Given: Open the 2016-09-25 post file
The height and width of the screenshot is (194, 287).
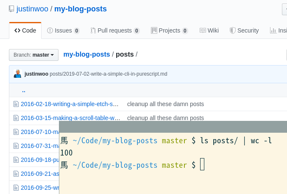Looking at the screenshot, I should click(x=40, y=188).
